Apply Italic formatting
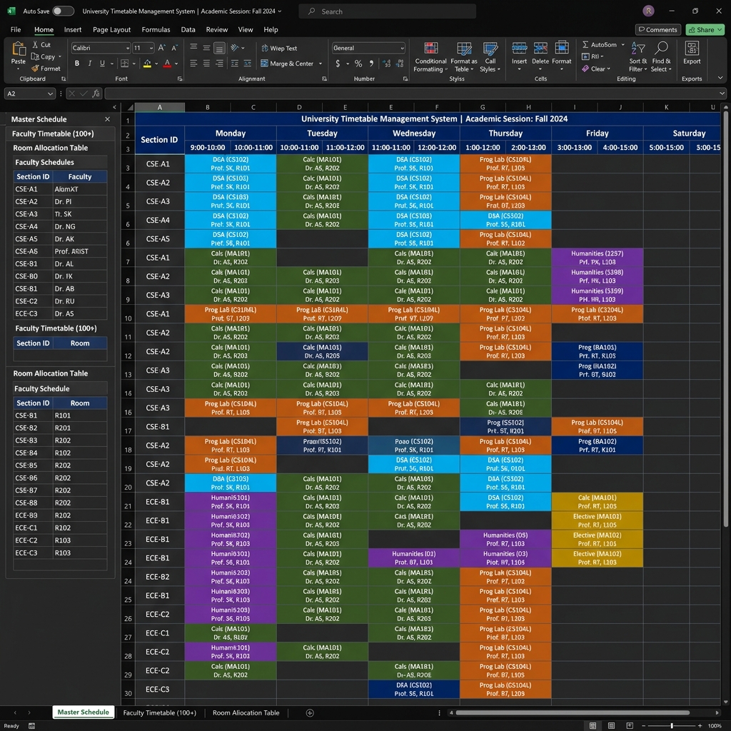This screenshot has height=731, width=731. coord(89,64)
